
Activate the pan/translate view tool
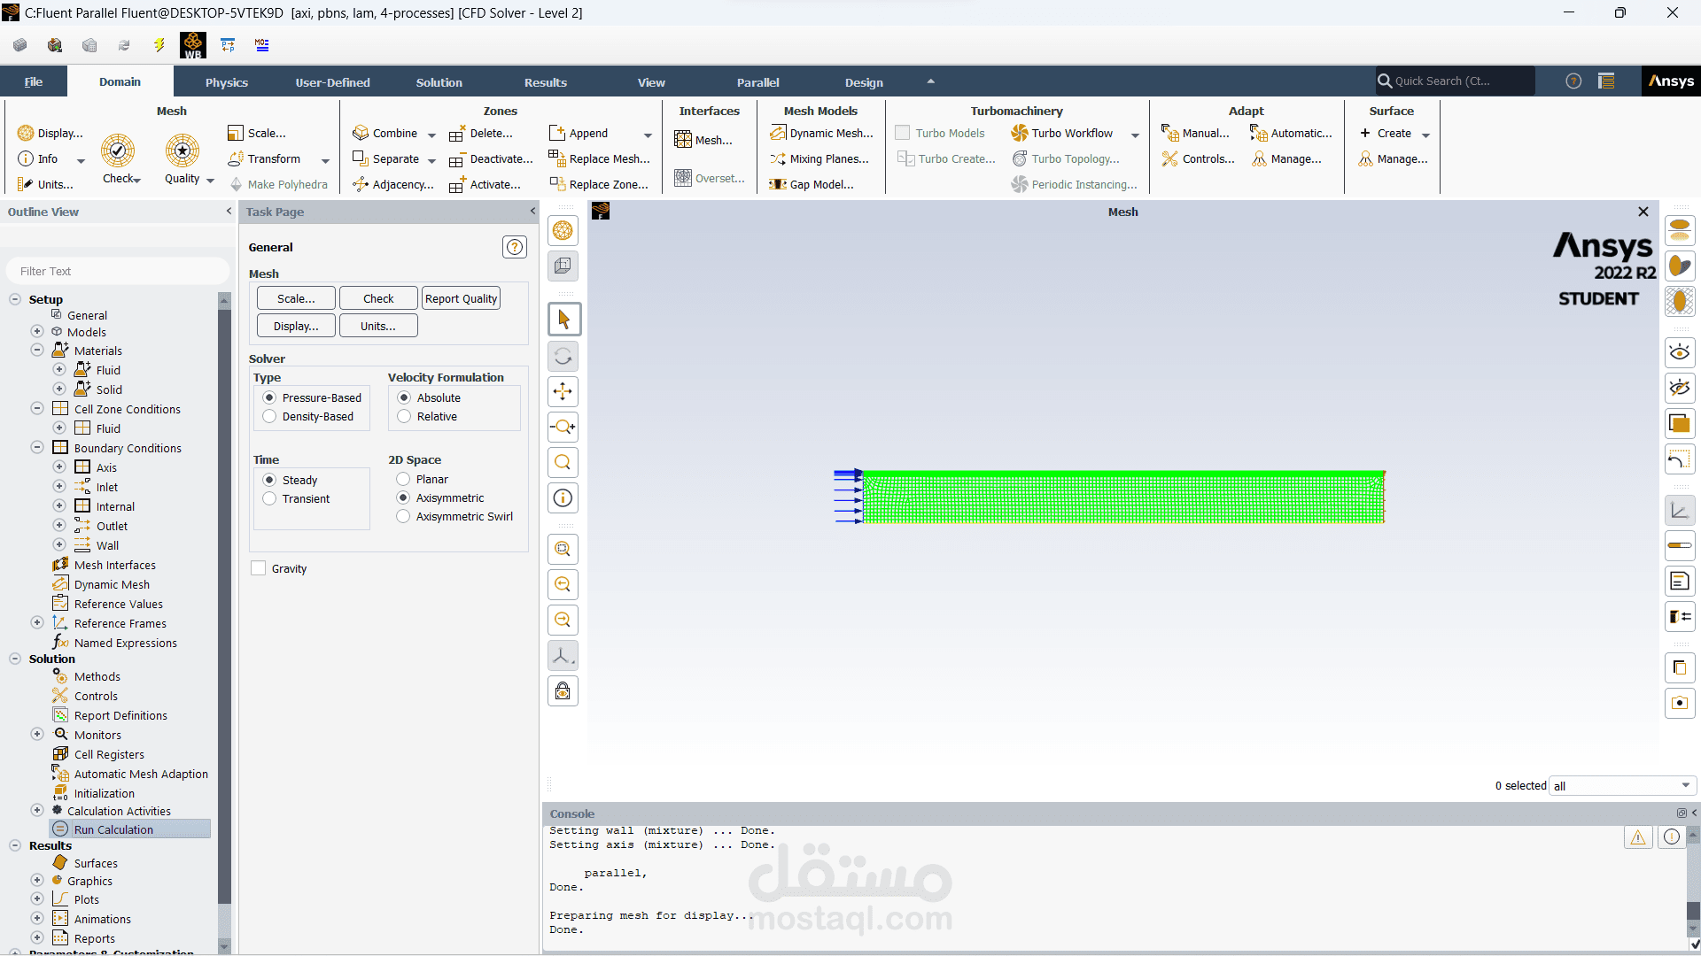coord(563,391)
